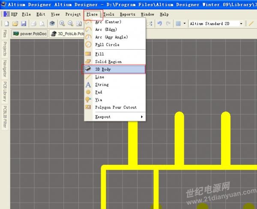Click the 3D Body chip icon
Screen dimensions: 257x209
(x=88, y=69)
